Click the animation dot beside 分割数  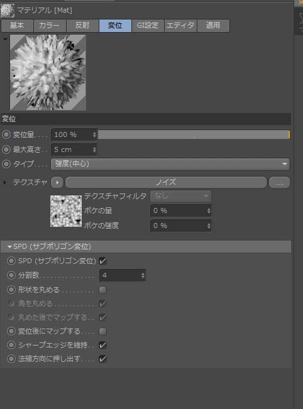(x=11, y=275)
